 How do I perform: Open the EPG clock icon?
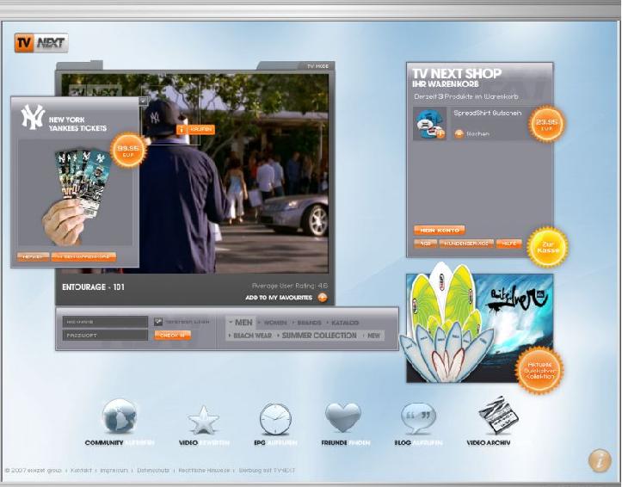275,419
